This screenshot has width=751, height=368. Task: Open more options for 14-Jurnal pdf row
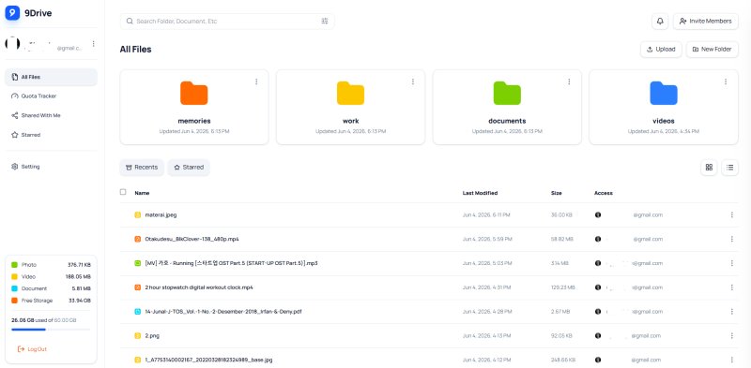click(x=732, y=312)
